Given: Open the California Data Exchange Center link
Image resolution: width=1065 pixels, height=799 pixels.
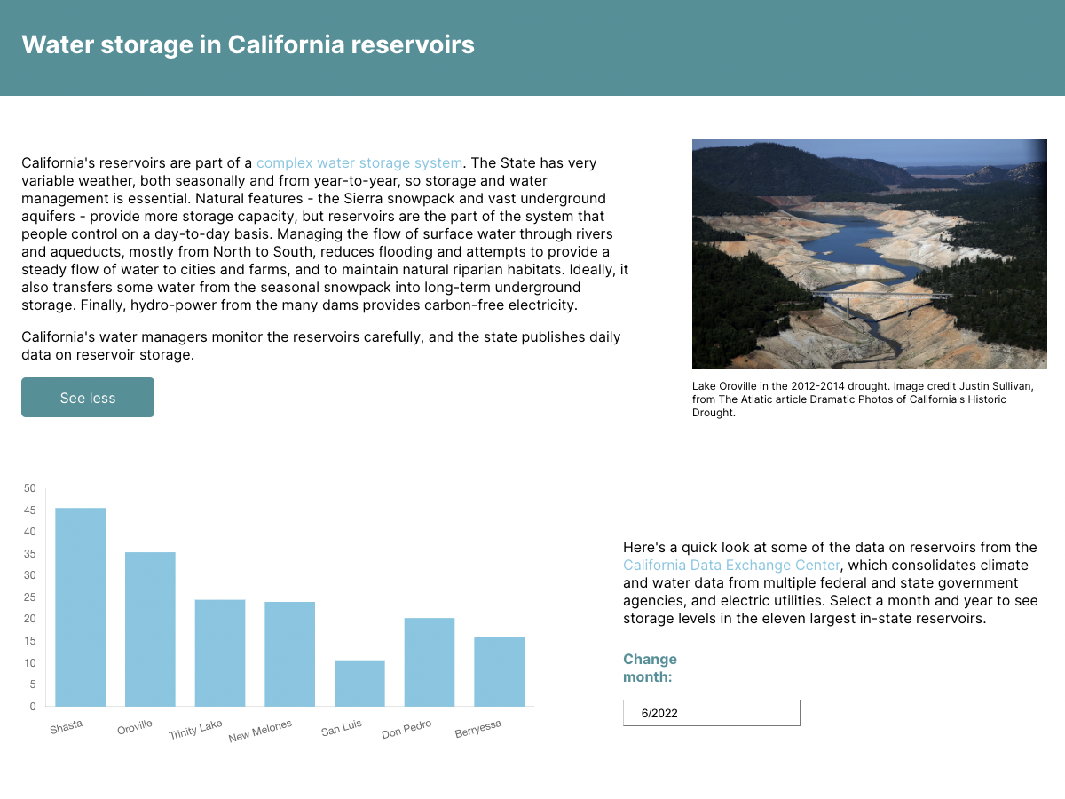Looking at the screenshot, I should (x=731, y=566).
